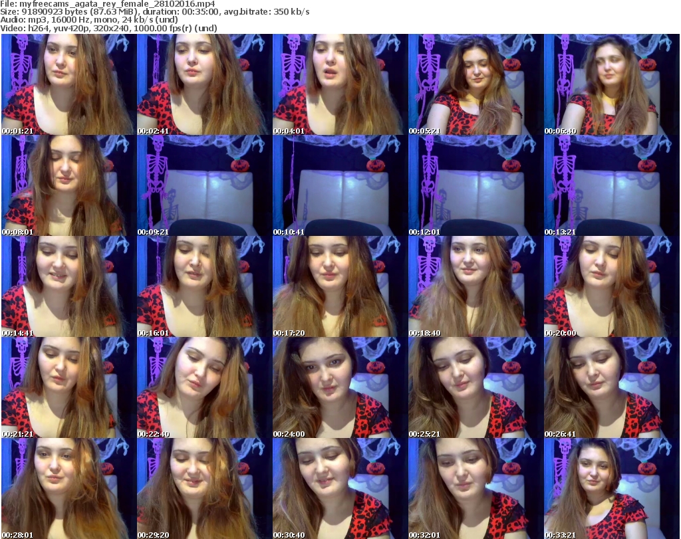Click the frame at 00:24:00

[x=339, y=387]
